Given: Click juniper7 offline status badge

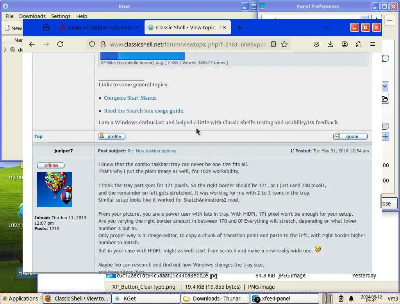Looking at the screenshot, I should [50, 165].
